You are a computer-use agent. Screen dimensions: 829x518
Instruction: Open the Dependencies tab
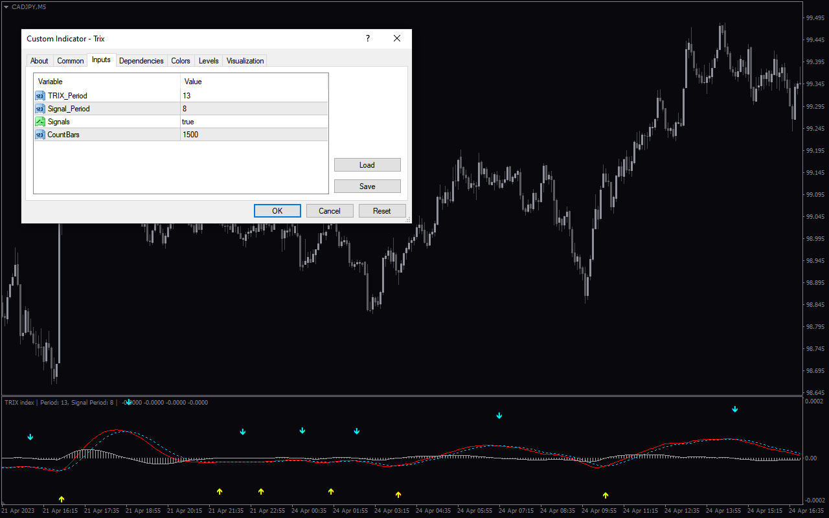click(x=141, y=61)
